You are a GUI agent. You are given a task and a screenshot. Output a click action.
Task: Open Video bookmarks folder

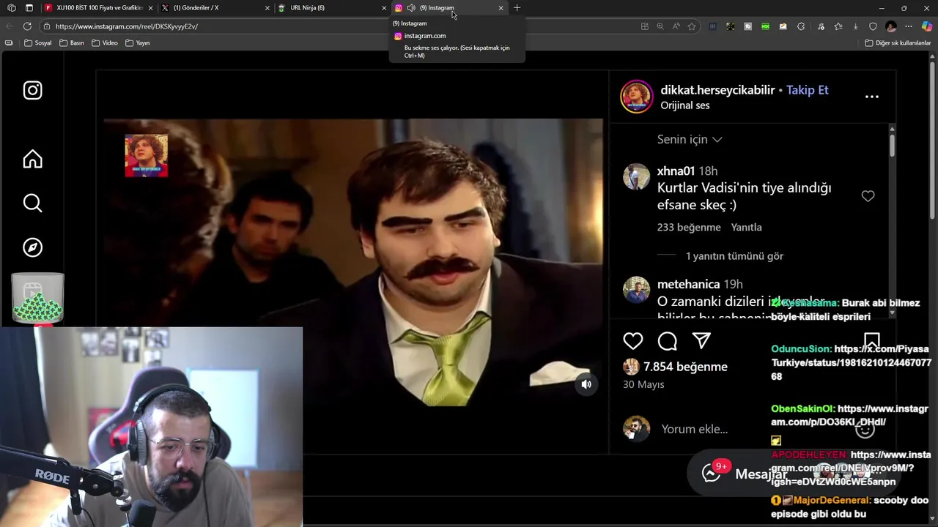[105, 43]
